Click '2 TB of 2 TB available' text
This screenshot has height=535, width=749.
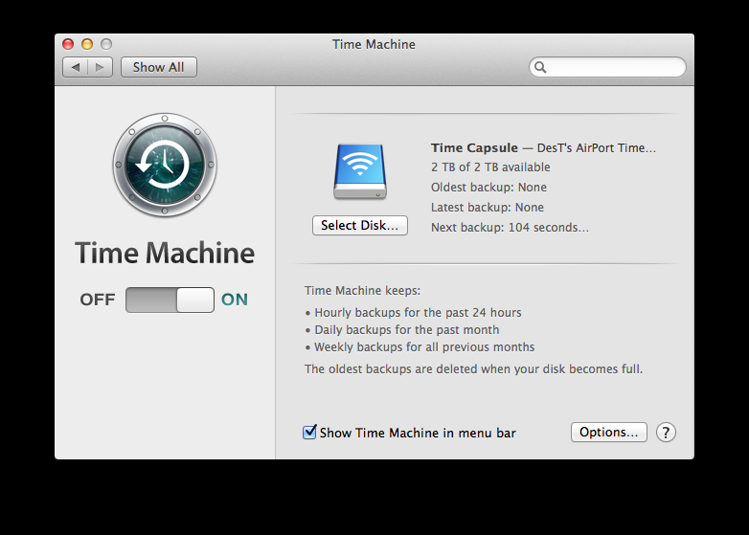tap(490, 167)
